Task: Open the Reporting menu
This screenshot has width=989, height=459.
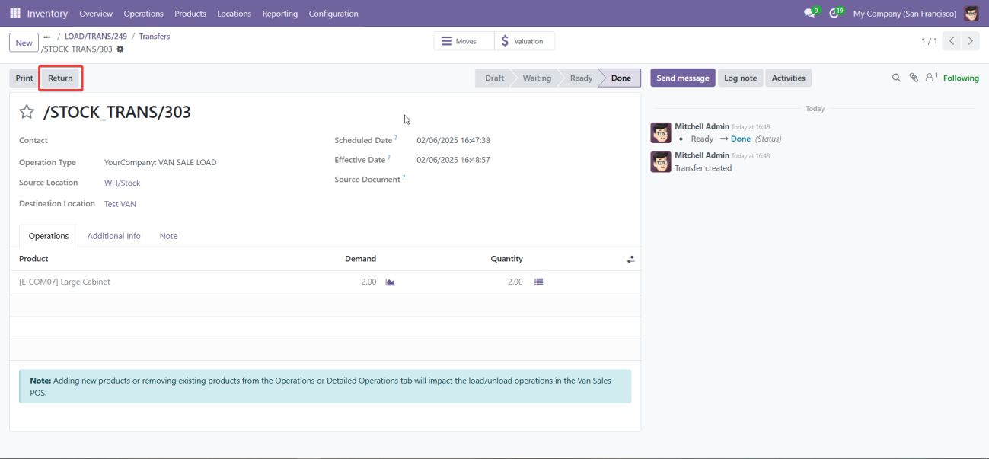Action: coord(279,14)
